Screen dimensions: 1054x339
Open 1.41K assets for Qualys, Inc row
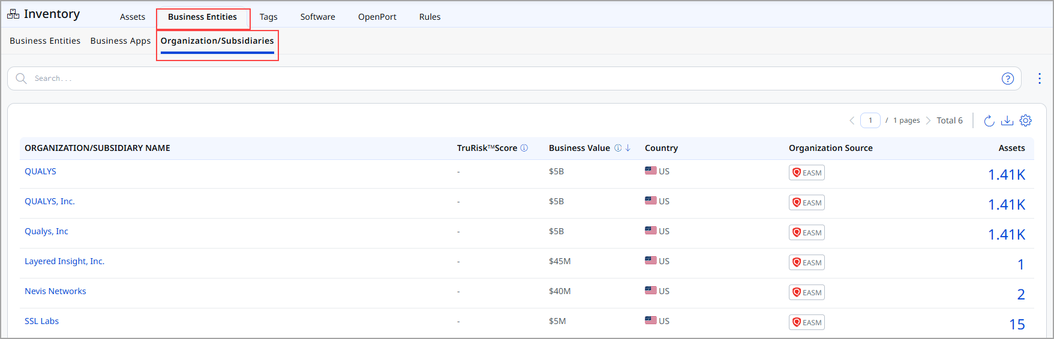point(1007,234)
